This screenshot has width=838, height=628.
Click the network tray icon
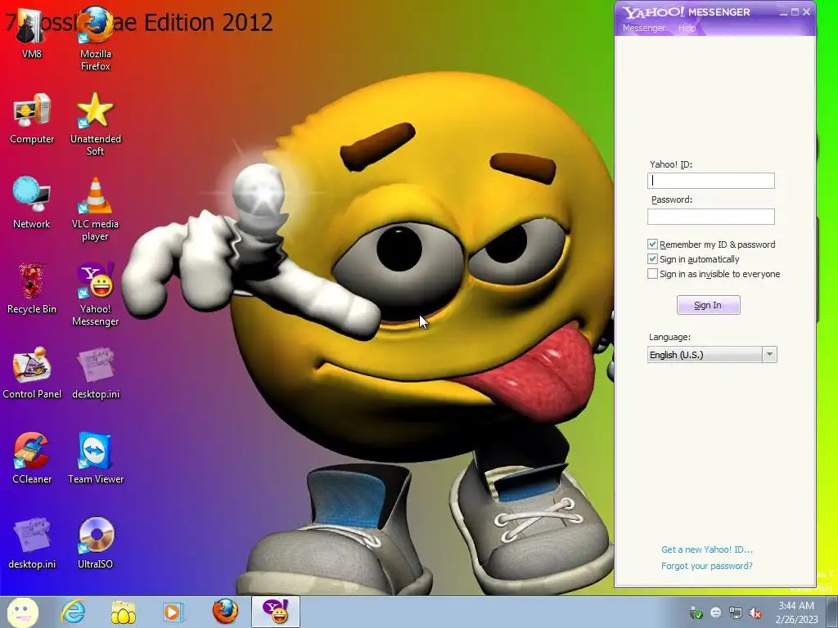(736, 613)
